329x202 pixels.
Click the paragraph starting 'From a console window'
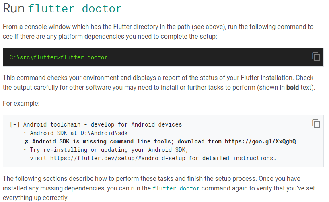tap(158, 31)
